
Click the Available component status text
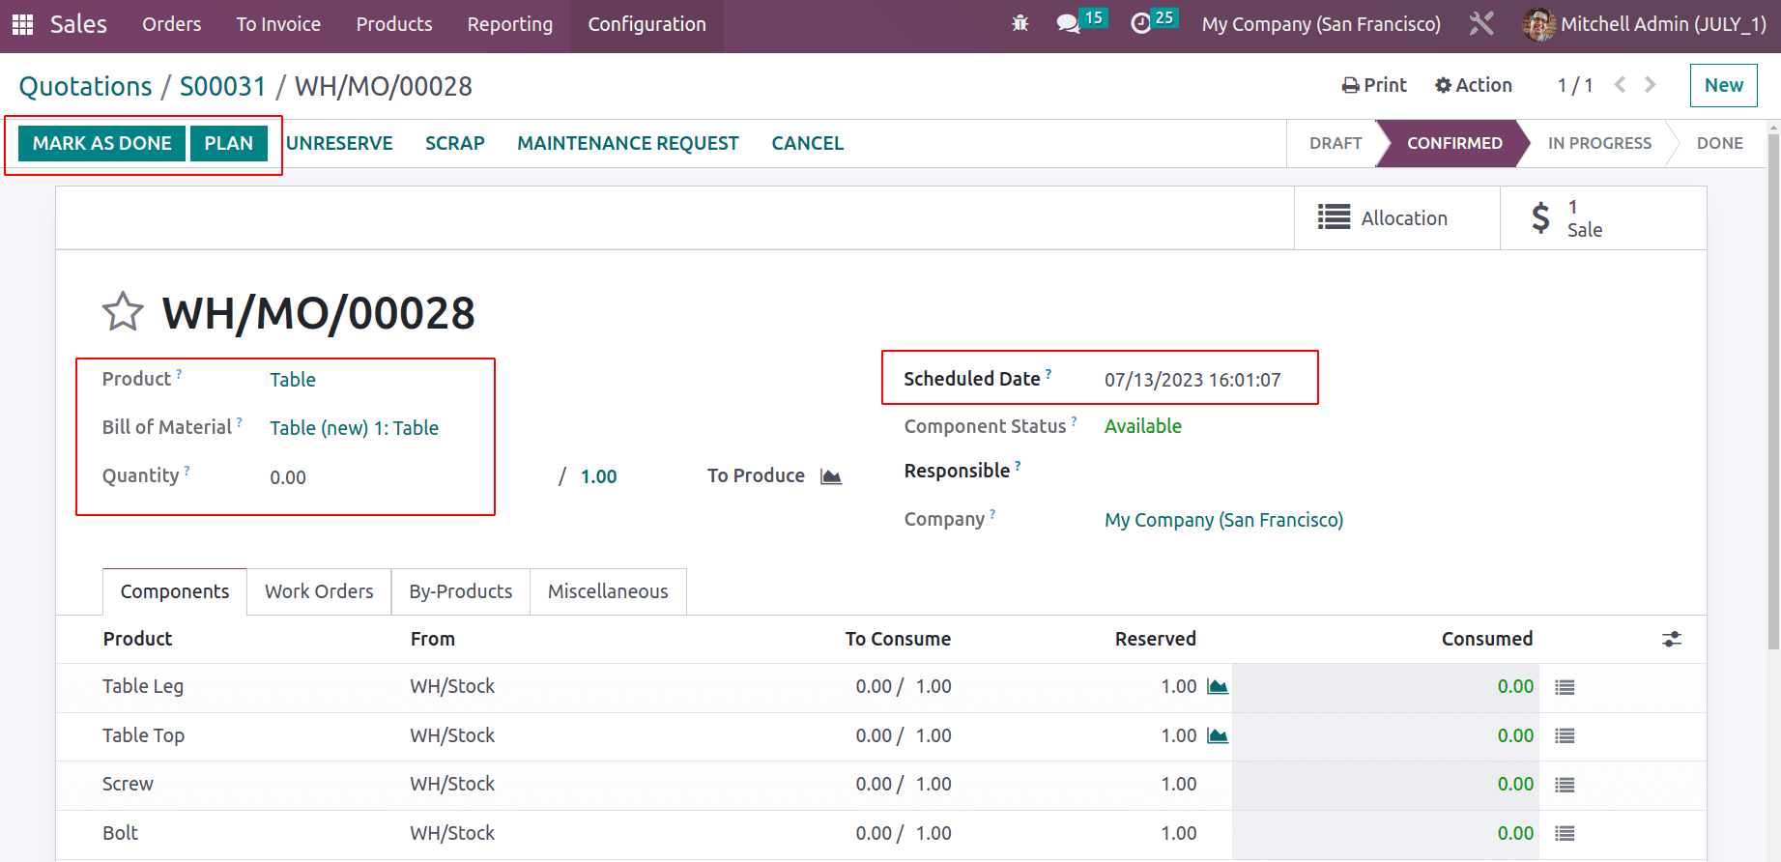tap(1143, 426)
